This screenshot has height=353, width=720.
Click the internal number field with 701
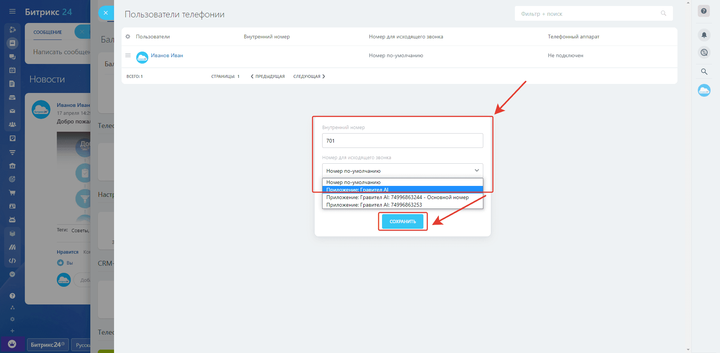pos(402,140)
